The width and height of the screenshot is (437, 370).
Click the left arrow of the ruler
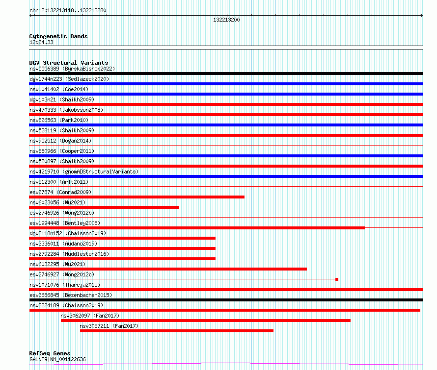30,16
